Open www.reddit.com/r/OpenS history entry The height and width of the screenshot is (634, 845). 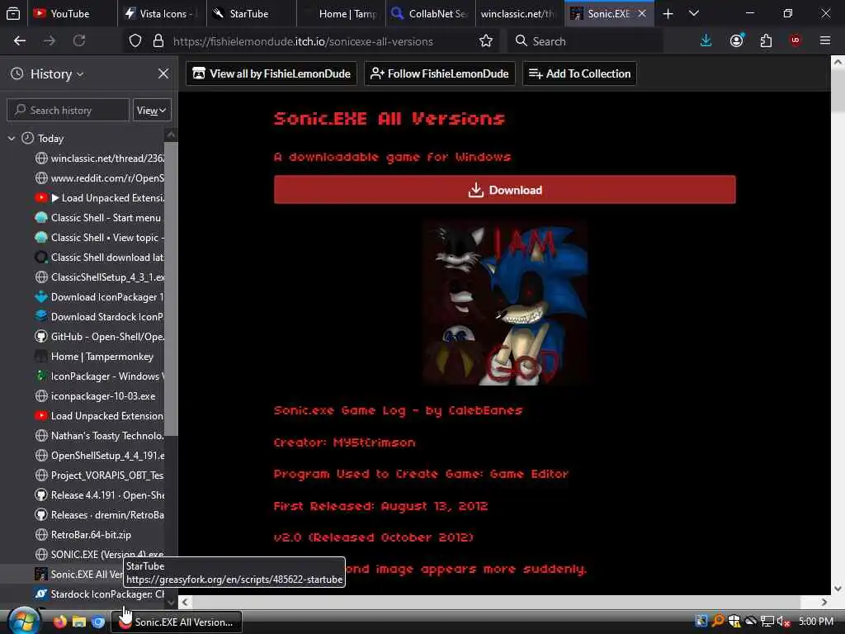[99, 178]
